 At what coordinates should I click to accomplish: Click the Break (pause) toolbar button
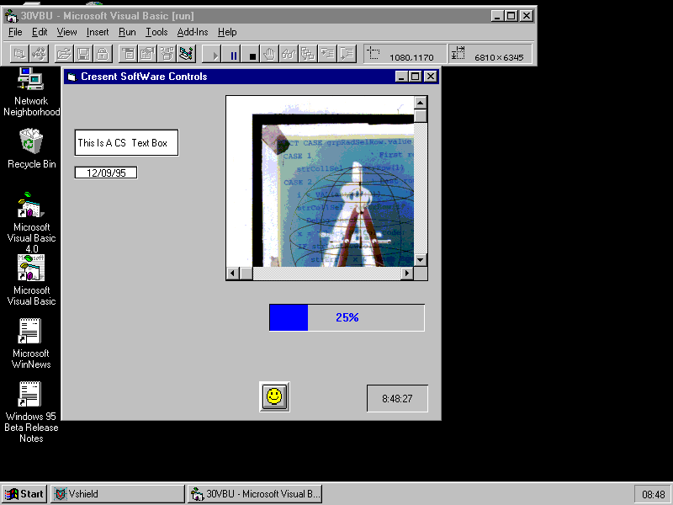[x=234, y=55]
